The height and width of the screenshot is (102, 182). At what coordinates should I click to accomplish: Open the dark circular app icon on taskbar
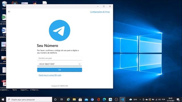click(116, 99)
